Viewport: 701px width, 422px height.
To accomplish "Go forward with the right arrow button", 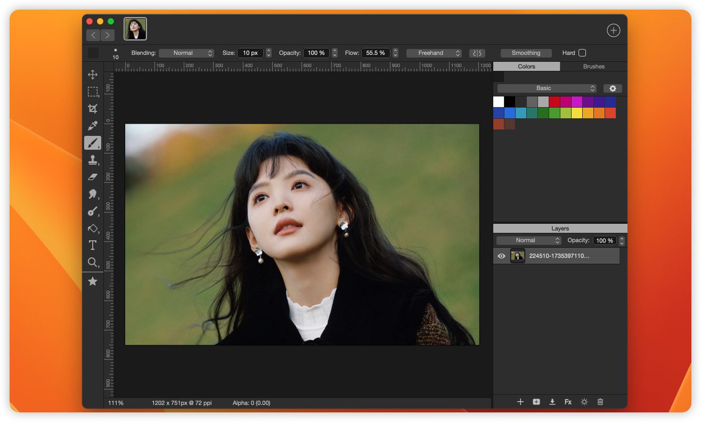I will (x=108, y=35).
